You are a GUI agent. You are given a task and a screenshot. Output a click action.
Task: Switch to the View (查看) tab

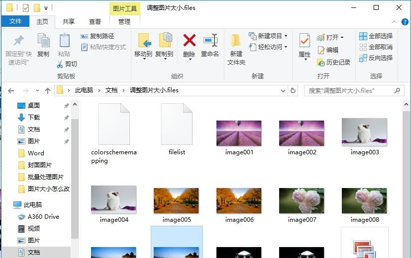tap(95, 21)
